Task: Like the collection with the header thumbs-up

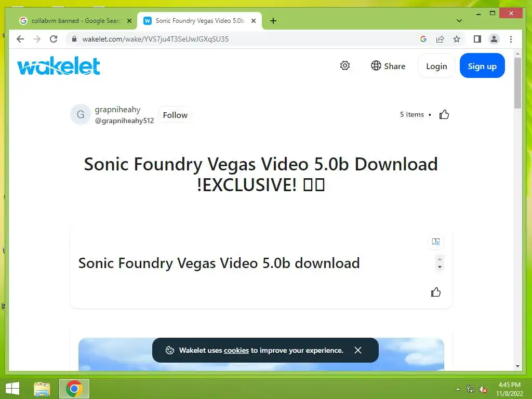Action: point(444,114)
